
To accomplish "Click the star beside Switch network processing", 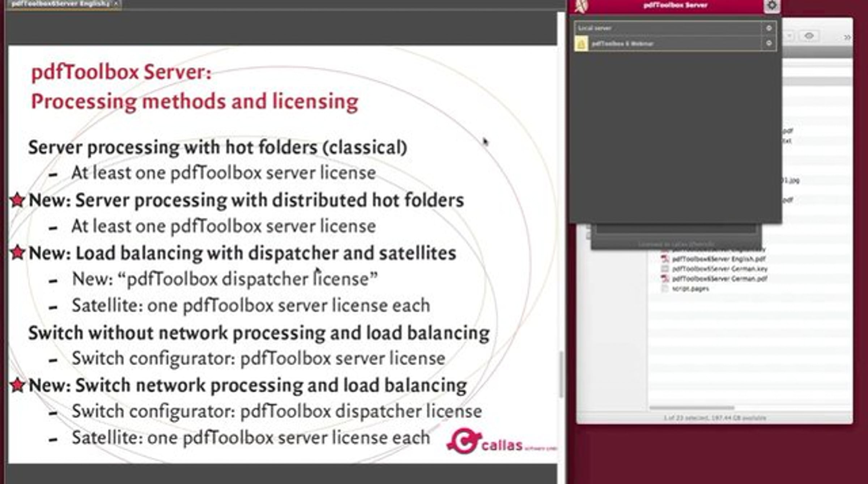I will pyautogui.click(x=17, y=385).
